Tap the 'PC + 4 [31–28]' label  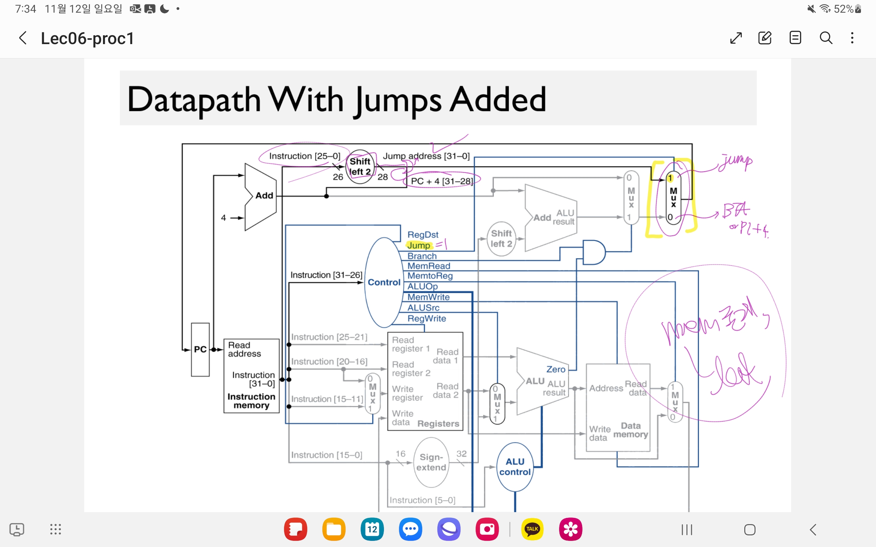442,181
